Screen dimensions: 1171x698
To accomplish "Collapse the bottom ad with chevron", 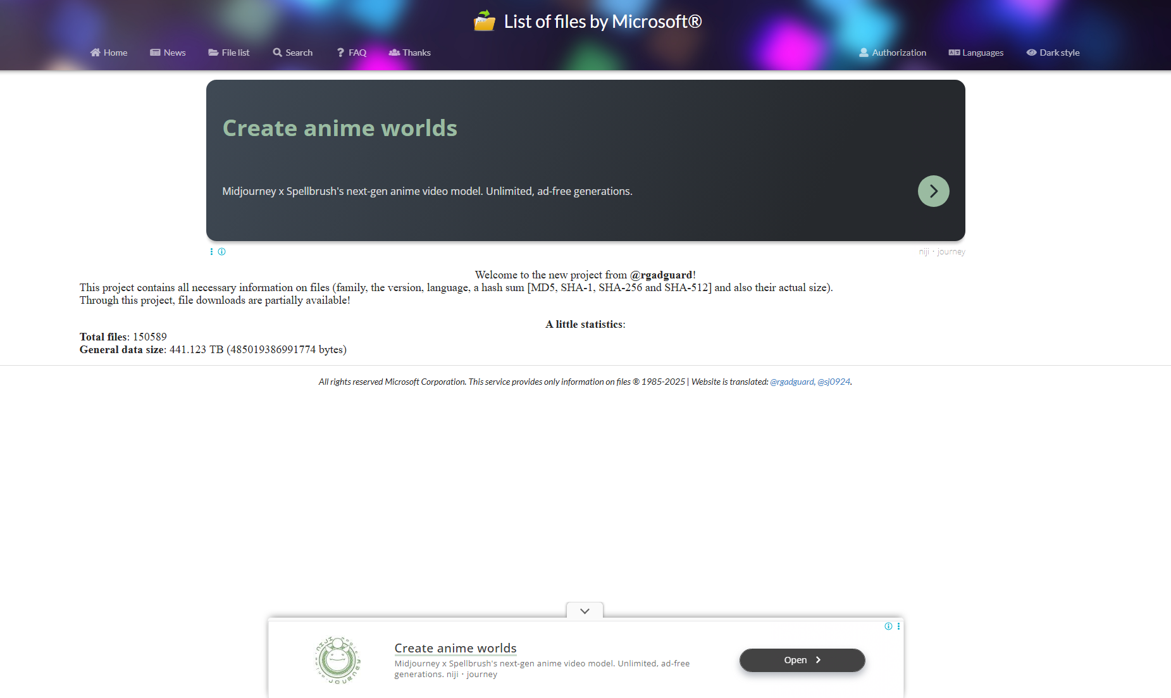I will (585, 611).
